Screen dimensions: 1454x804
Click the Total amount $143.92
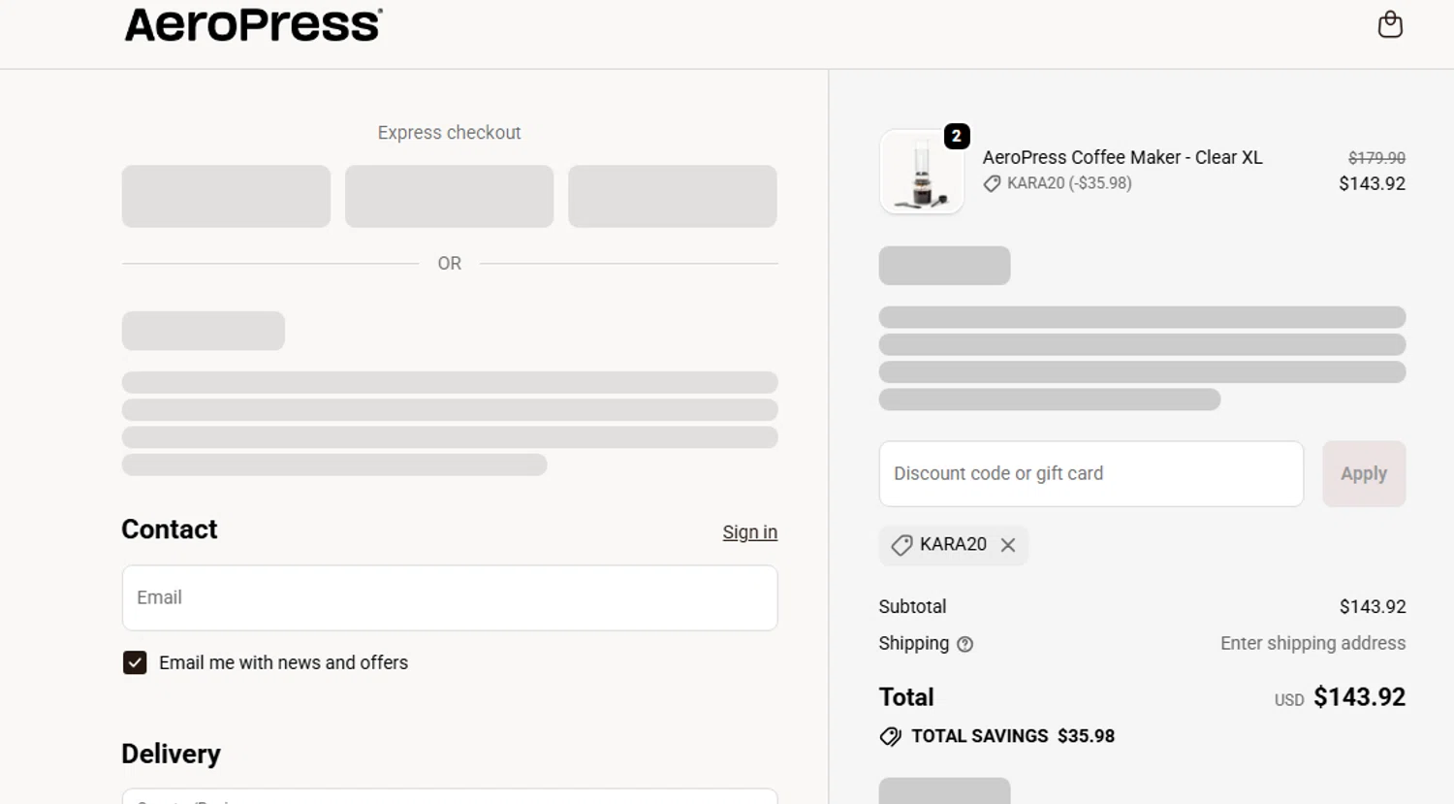coord(1359,697)
